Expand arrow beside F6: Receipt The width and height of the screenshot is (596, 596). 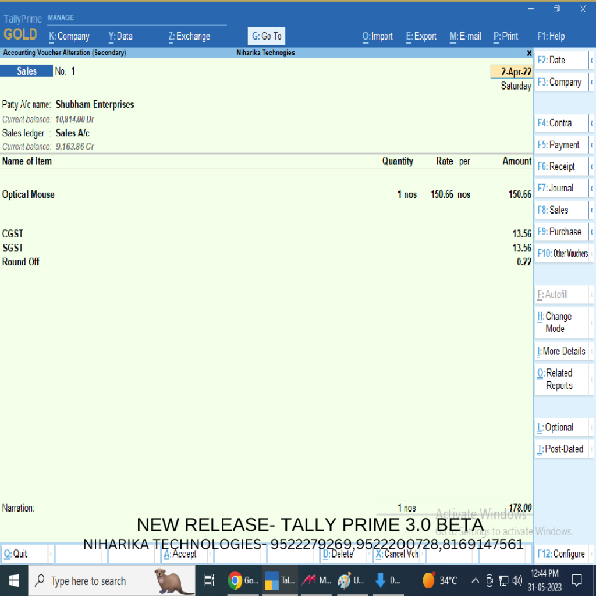(x=591, y=167)
